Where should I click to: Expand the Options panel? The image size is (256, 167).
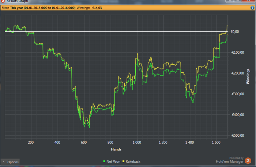pos(10,162)
